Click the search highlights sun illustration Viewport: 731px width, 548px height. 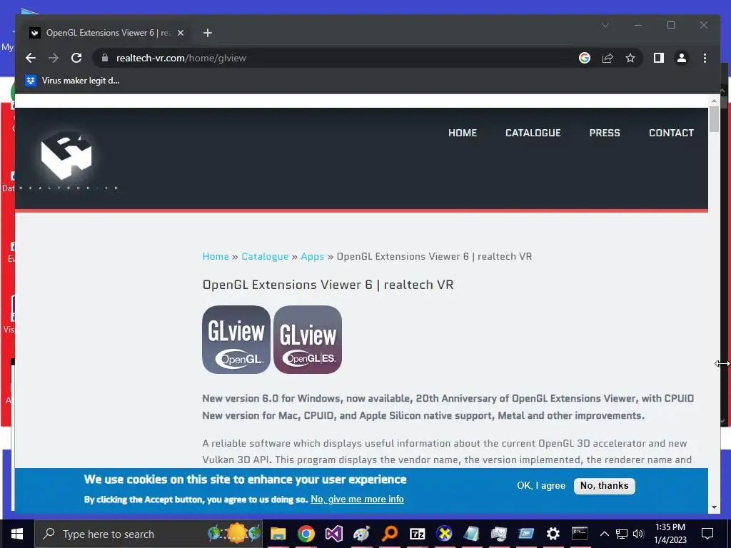235,532
